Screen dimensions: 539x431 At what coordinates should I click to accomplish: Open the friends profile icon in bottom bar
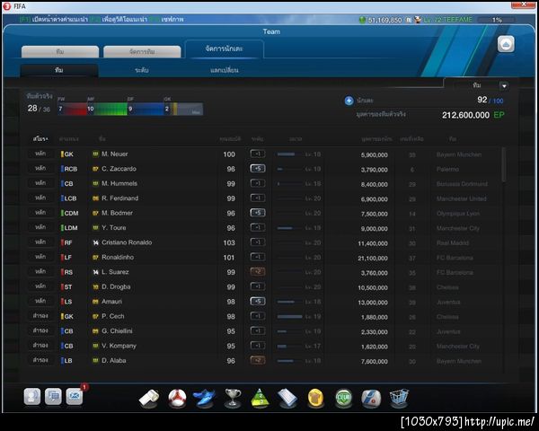[x=32, y=397]
